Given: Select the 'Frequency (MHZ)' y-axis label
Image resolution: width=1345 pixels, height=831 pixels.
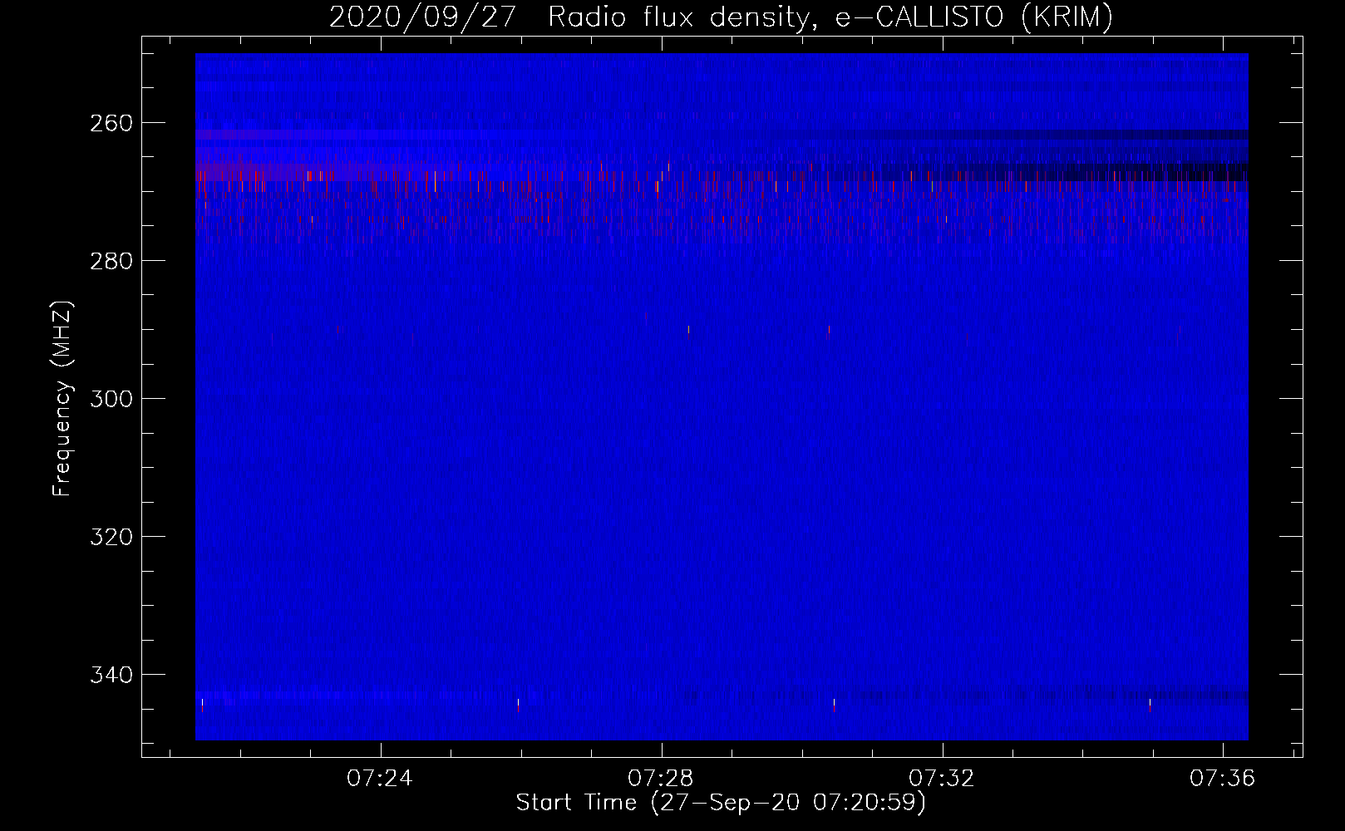Looking at the screenshot, I should (62, 398).
